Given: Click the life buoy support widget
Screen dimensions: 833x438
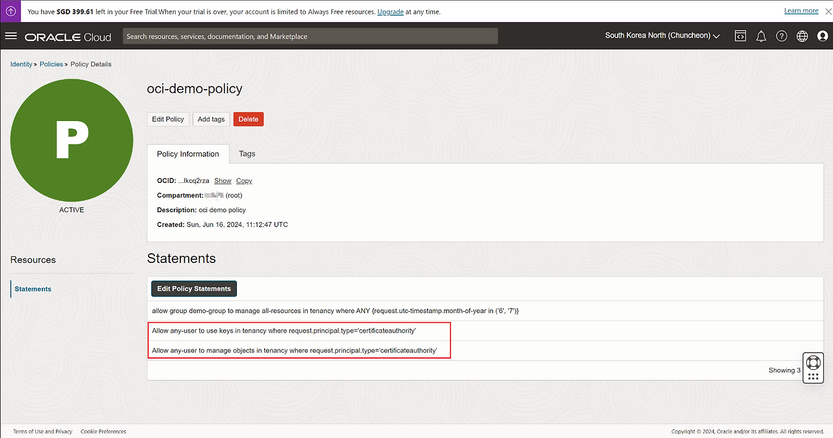Looking at the screenshot, I should [x=813, y=363].
